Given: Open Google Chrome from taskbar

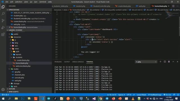Looking at the screenshot, I should [101, 98].
